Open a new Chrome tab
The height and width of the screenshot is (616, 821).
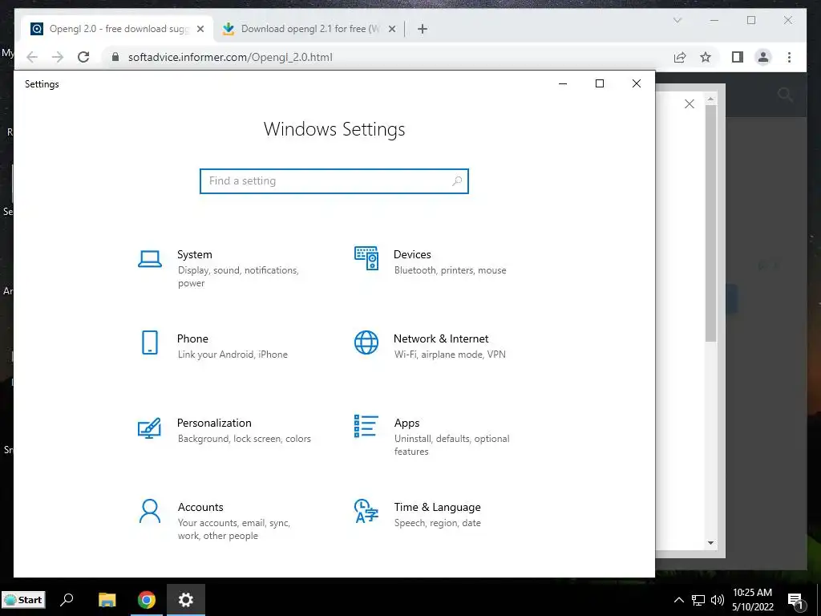click(423, 29)
